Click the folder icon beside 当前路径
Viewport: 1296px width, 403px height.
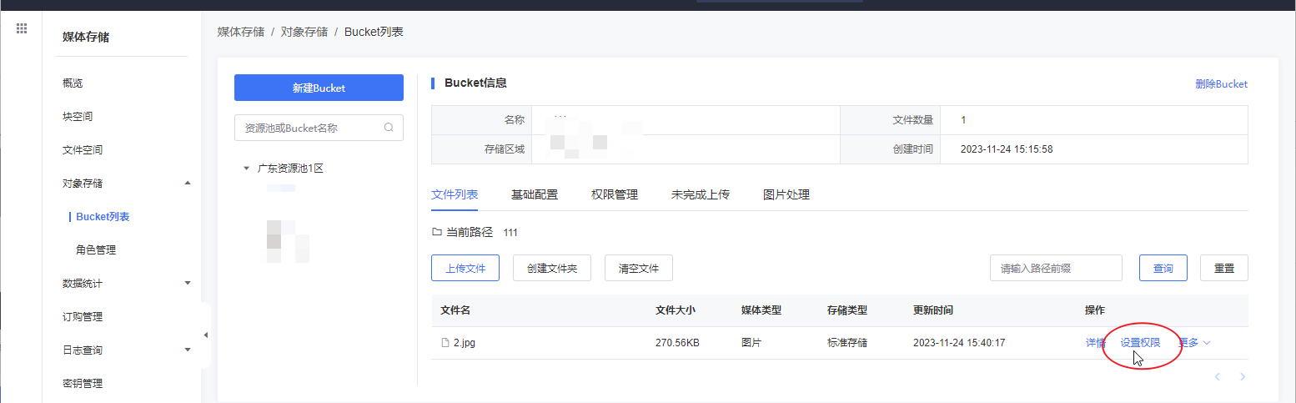pyautogui.click(x=436, y=232)
